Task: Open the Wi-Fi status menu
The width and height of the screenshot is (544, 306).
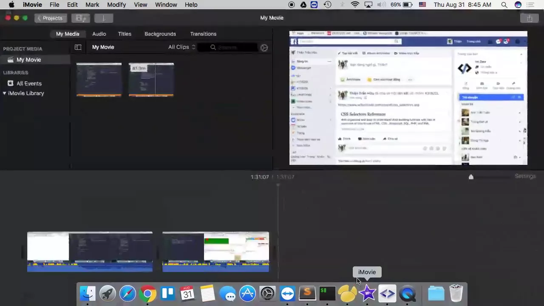Action: coord(355,5)
